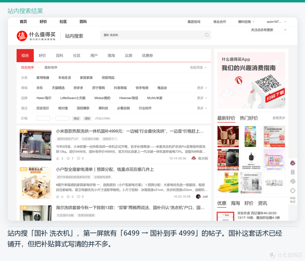Filter by 黑科技 value method
The width and height of the screenshot is (305, 261).
[103, 108]
